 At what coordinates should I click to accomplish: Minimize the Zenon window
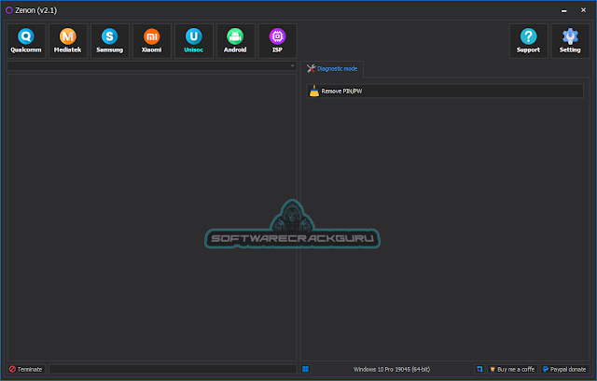pyautogui.click(x=563, y=10)
